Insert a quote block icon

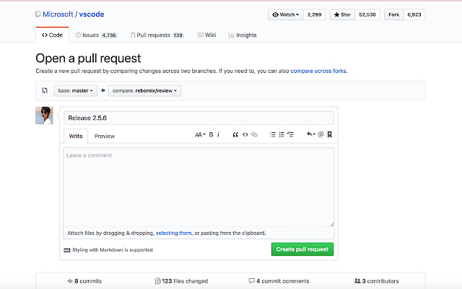pos(235,134)
